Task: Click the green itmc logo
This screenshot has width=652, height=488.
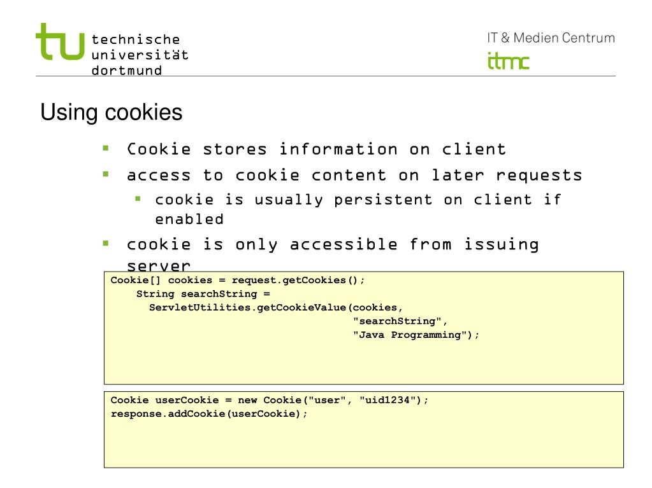Action: (x=508, y=60)
